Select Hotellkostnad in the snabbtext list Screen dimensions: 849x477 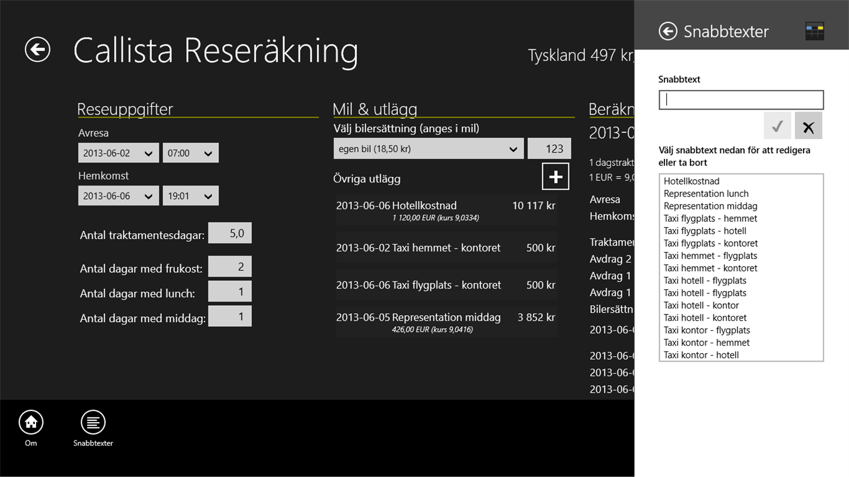point(741,181)
